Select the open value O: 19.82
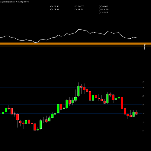Viewport: 151px width, 151px height. (55, 7)
